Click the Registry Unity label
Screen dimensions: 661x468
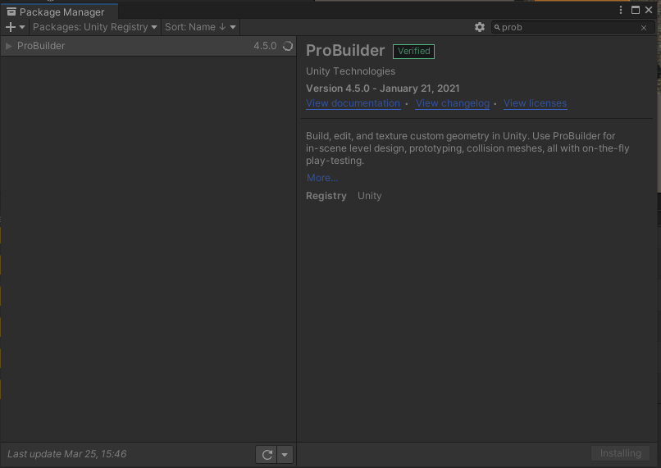(344, 196)
